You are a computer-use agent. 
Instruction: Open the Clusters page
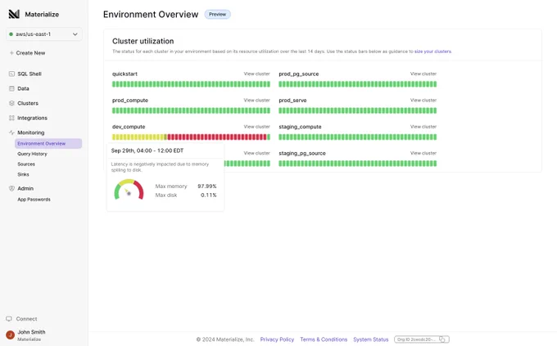pos(28,103)
